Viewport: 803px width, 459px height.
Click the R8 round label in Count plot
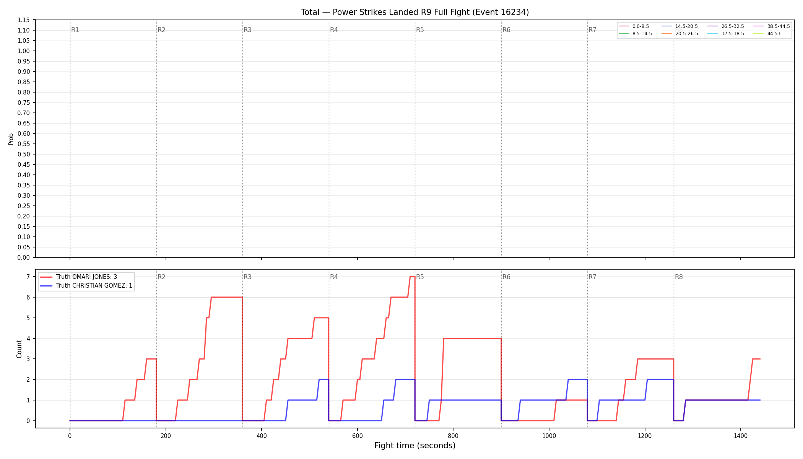pyautogui.click(x=679, y=277)
